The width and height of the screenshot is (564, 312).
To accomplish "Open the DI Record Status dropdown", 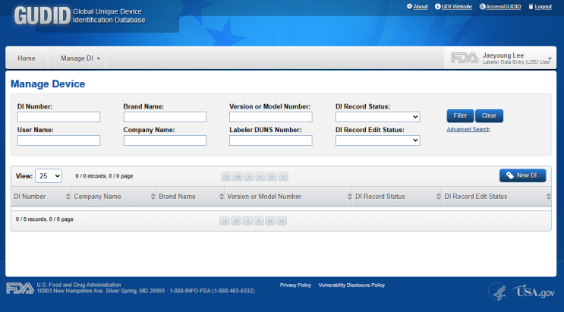I will pyautogui.click(x=377, y=117).
